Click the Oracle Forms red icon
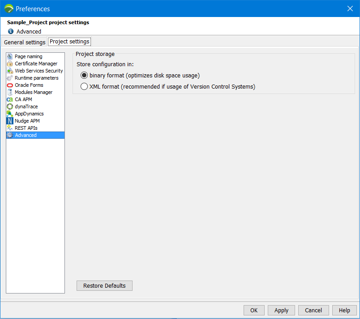The height and width of the screenshot is (319, 360). click(10, 85)
